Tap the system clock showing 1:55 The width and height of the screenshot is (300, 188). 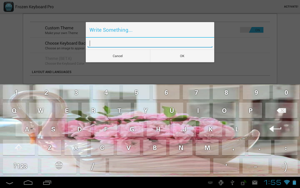(x=273, y=183)
